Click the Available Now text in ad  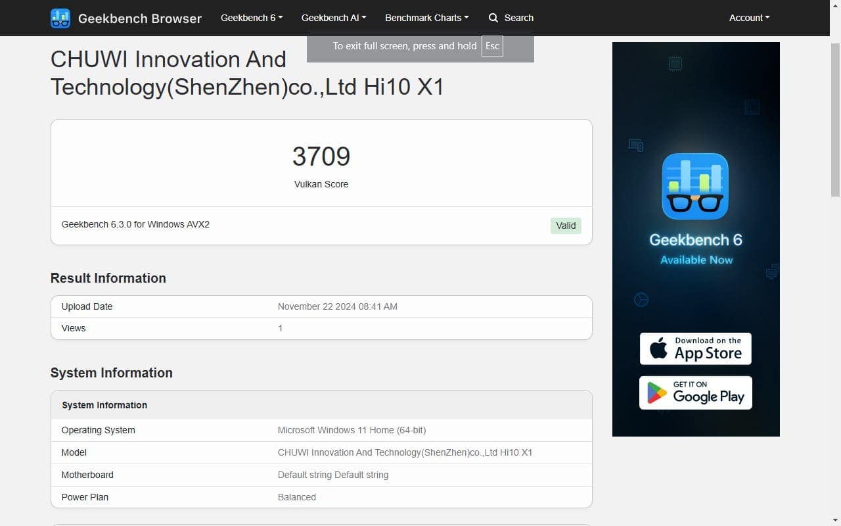pos(696,260)
